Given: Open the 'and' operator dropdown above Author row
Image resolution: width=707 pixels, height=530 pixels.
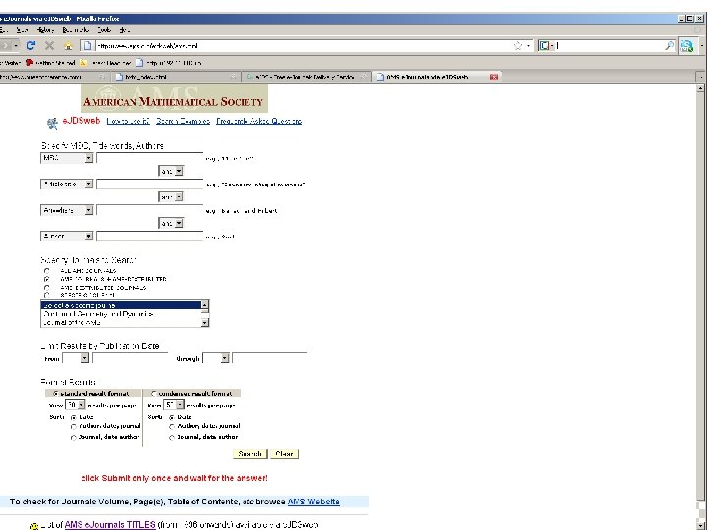Looking at the screenshot, I should (x=171, y=223).
